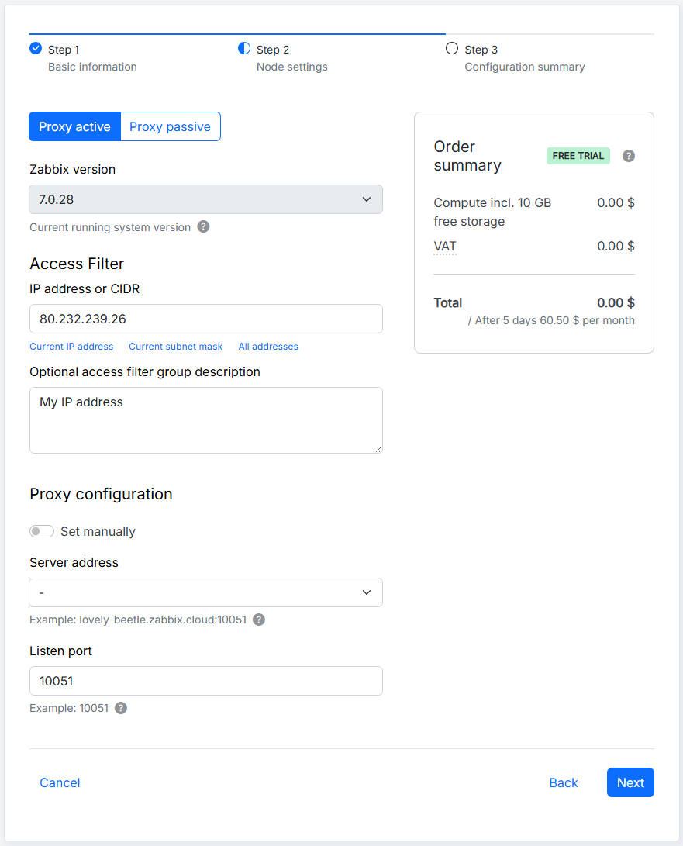Click help icon next to Listen port example
The width and height of the screenshot is (683, 846).
tap(121, 708)
